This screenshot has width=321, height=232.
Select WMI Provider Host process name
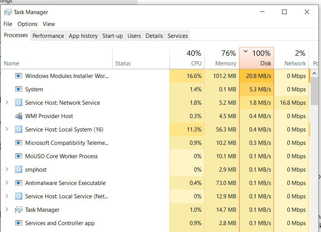[49, 116]
